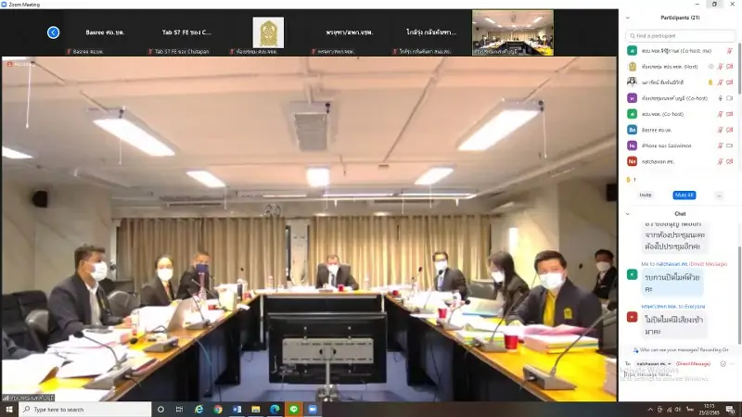Click the Windows Start button

point(9,410)
